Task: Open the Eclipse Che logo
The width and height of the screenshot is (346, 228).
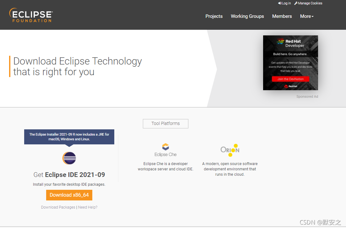Action: pos(165,150)
